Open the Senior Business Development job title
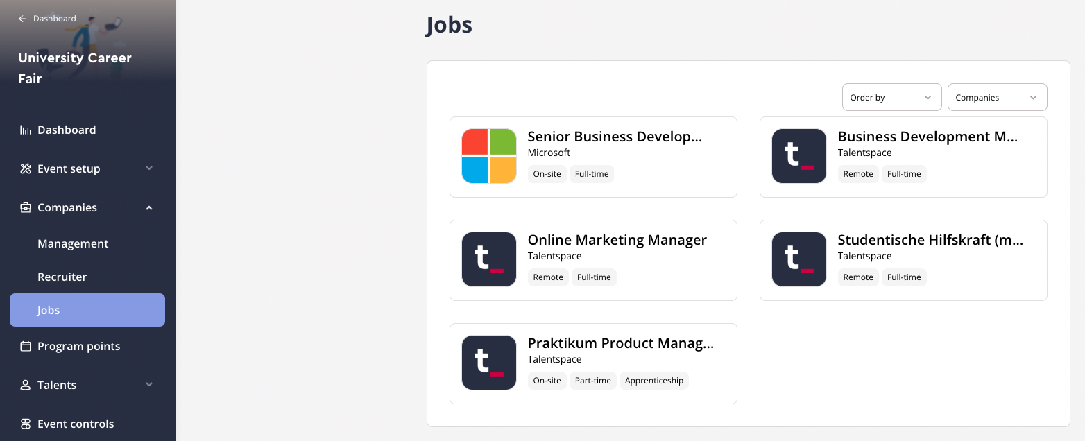This screenshot has height=441, width=1085. (615, 137)
